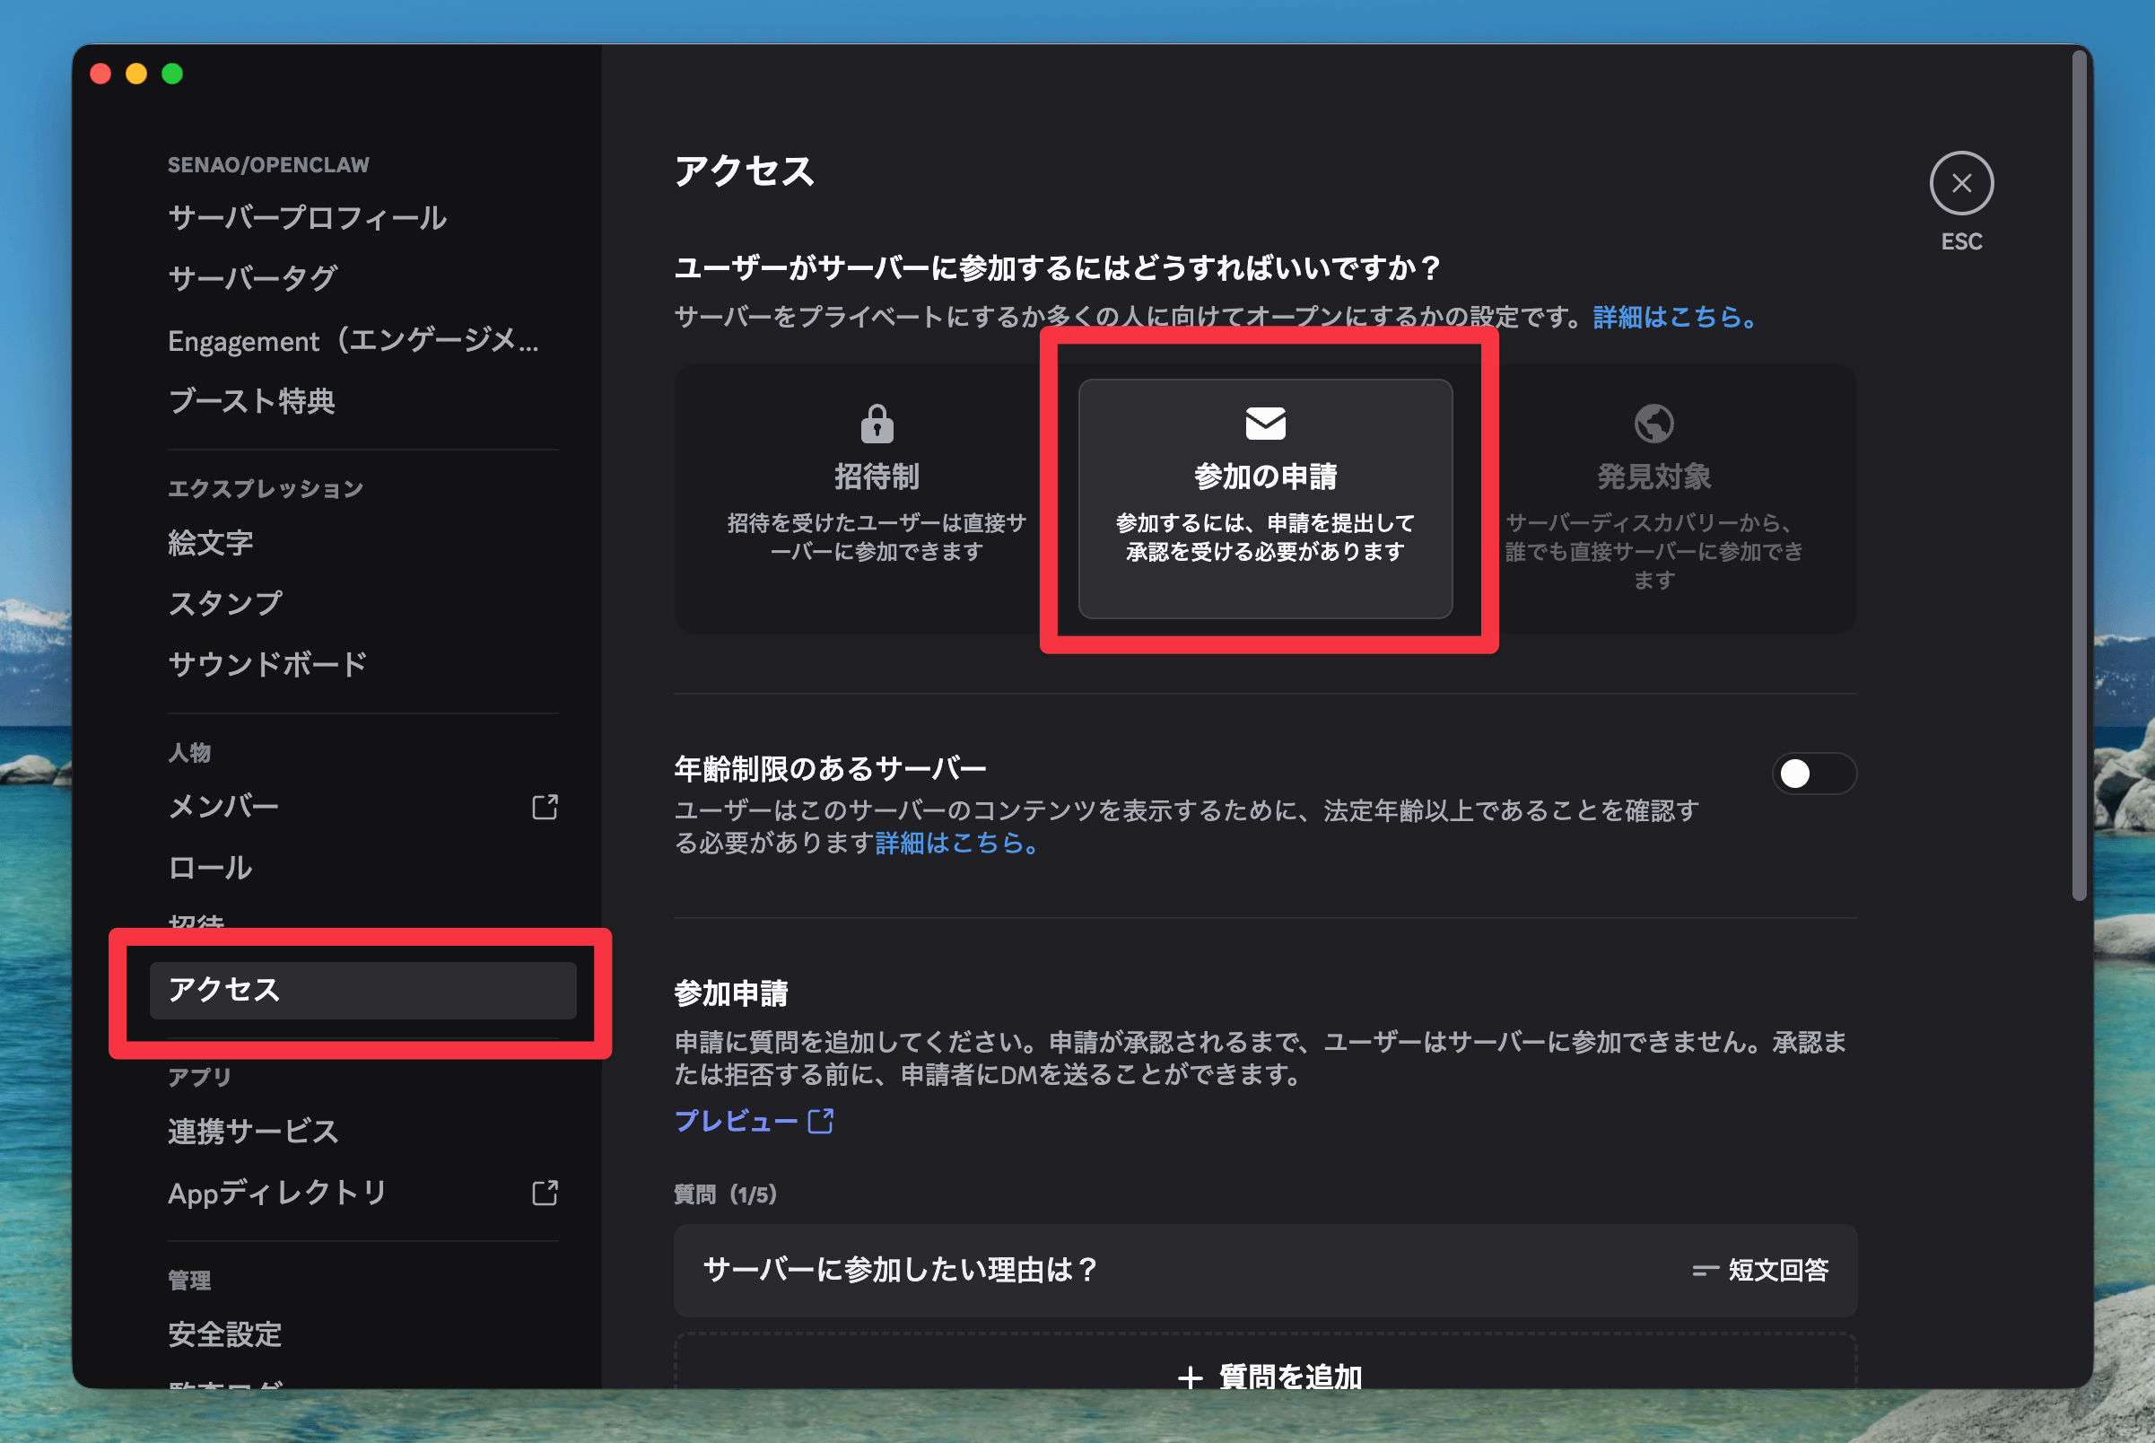2155x1443 pixels.
Task: Open the 短文回答 answer type selector
Action: [x=1760, y=1270]
